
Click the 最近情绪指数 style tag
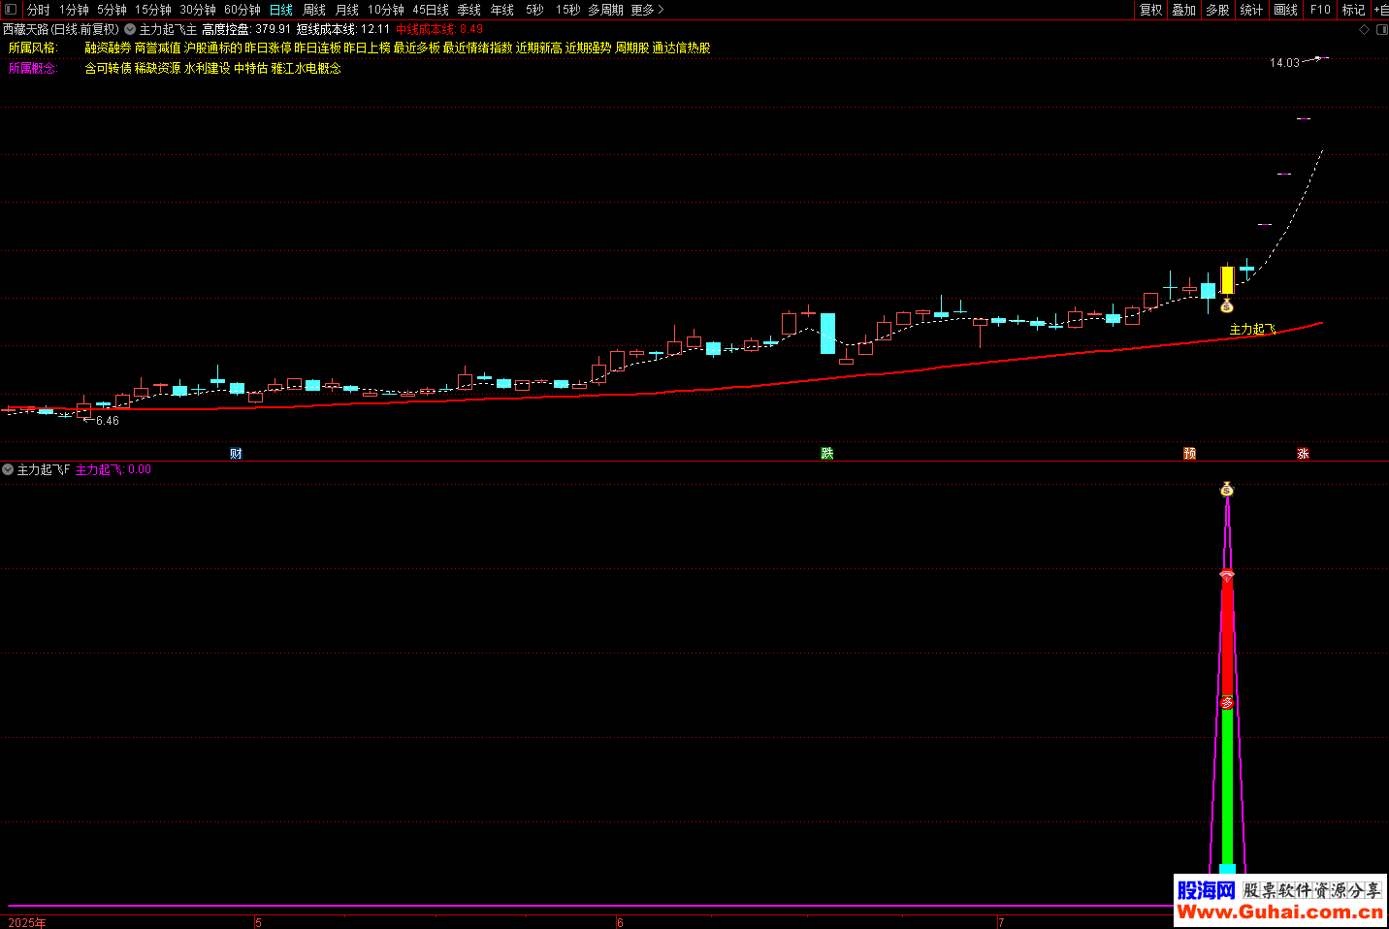pos(477,48)
